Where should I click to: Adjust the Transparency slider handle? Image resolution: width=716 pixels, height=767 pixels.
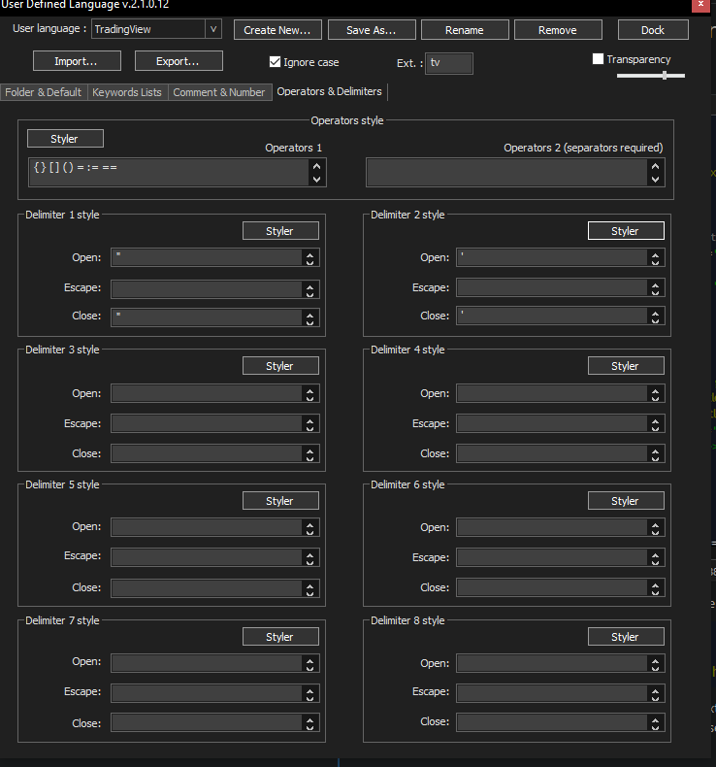click(665, 76)
